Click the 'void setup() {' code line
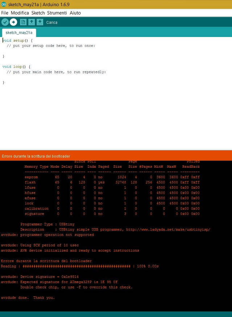Screen dimensions: 232x317 click(x=17, y=41)
